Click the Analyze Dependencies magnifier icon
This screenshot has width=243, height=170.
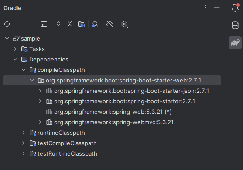click(x=95, y=24)
